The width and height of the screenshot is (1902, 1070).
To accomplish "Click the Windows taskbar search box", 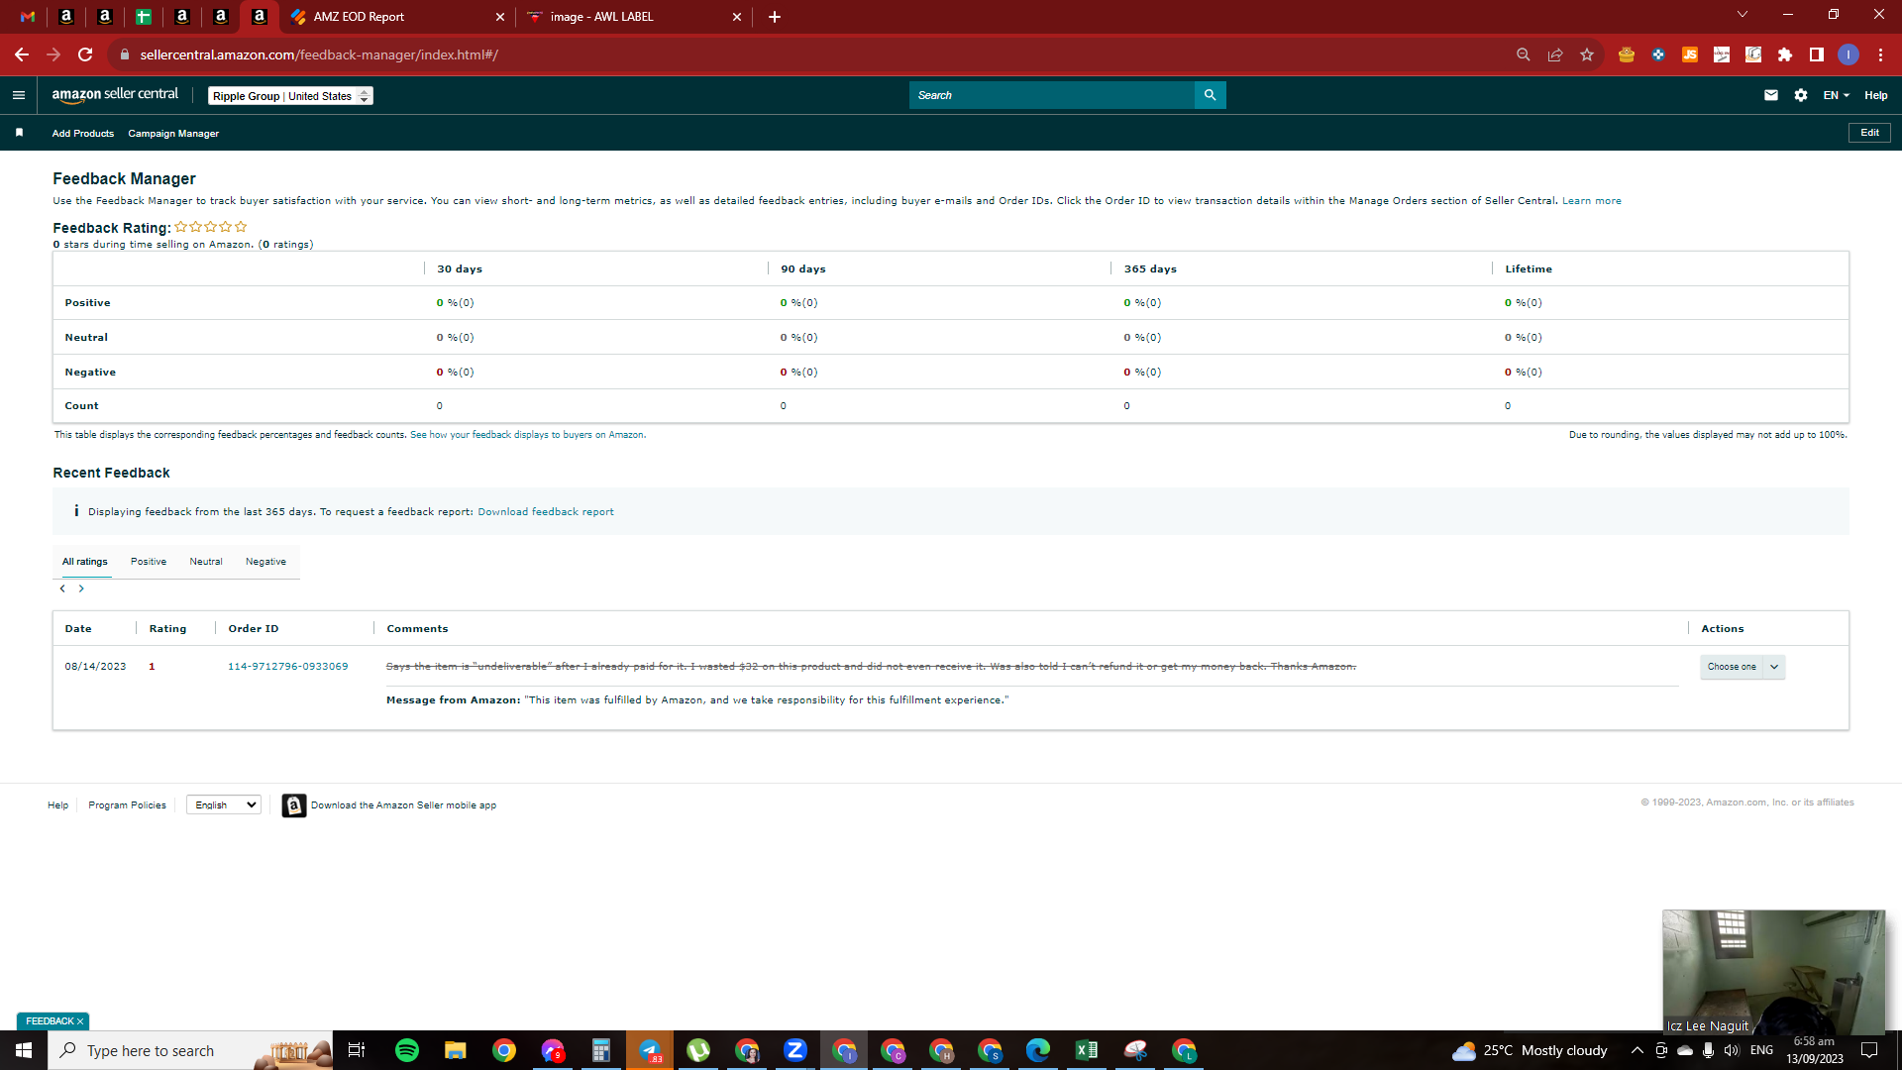I will (190, 1050).
